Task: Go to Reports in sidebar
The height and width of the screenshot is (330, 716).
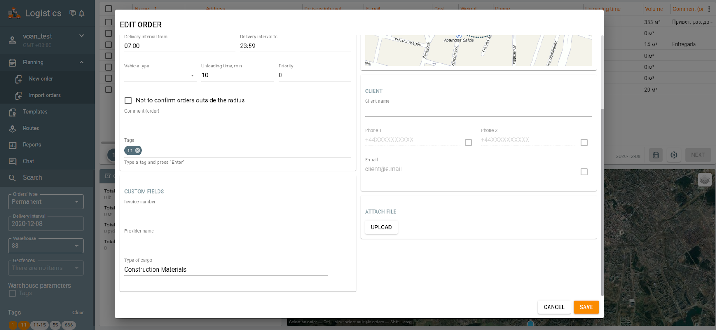Action: pyautogui.click(x=32, y=145)
